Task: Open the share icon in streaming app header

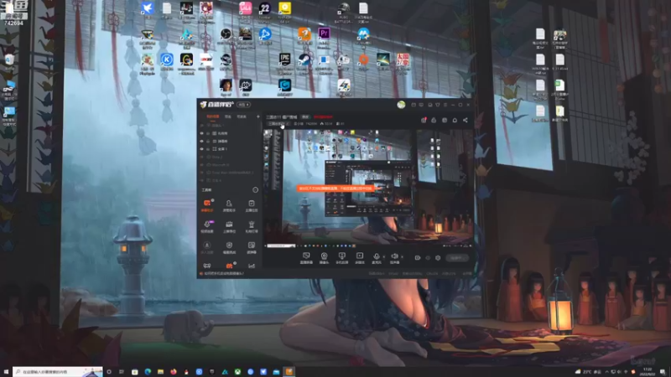Action: [x=466, y=120]
